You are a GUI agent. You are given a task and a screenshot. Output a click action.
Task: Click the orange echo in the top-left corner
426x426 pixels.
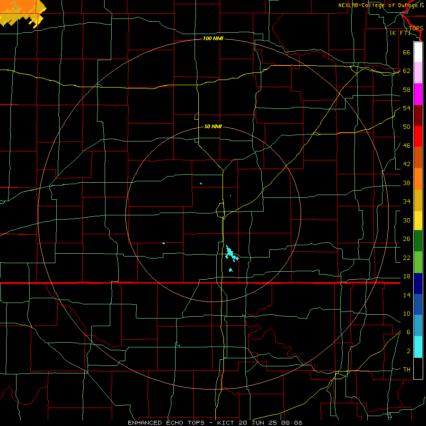pyautogui.click(x=21, y=13)
